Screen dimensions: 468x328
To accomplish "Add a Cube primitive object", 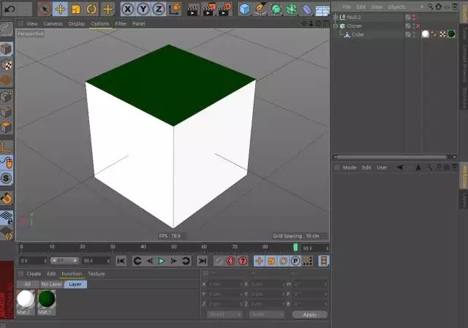I will click(x=244, y=9).
